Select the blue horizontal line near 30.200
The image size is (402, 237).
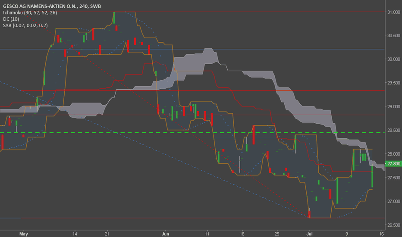click(x=192, y=49)
